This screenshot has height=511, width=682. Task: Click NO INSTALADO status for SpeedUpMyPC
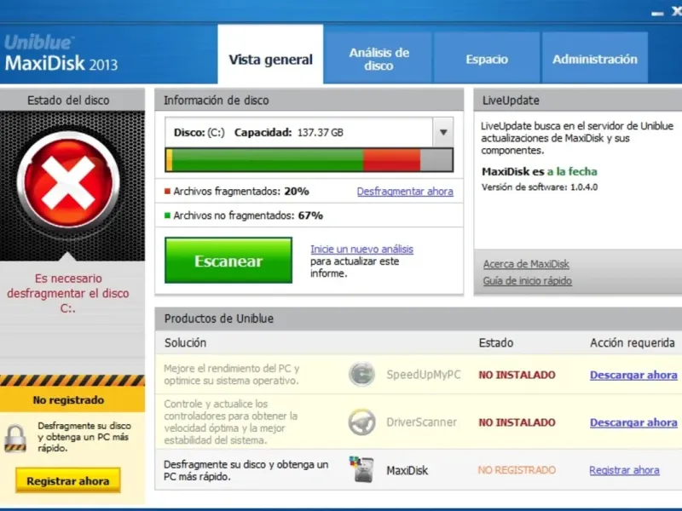click(517, 375)
